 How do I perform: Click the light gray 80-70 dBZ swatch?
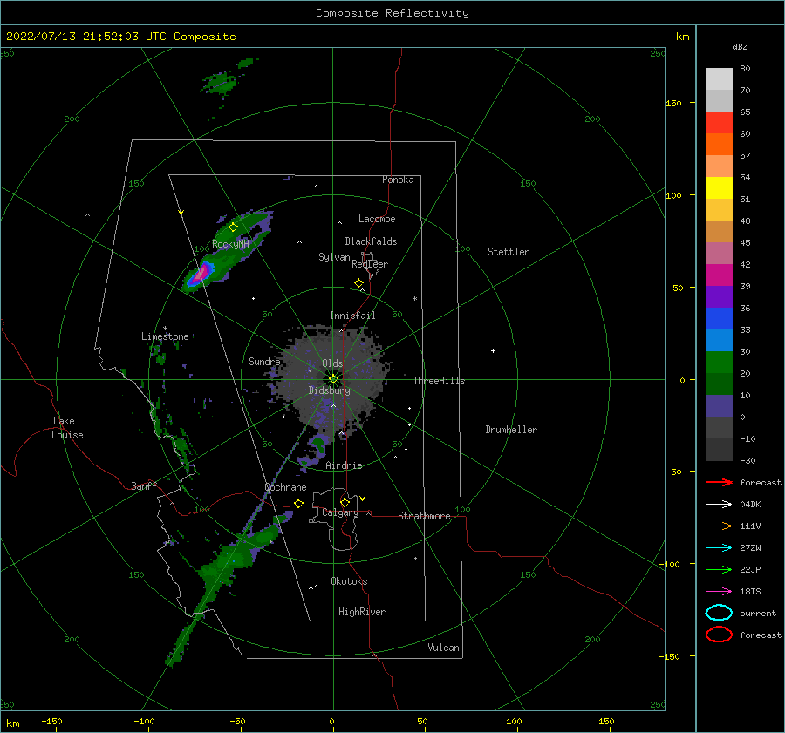719,79
